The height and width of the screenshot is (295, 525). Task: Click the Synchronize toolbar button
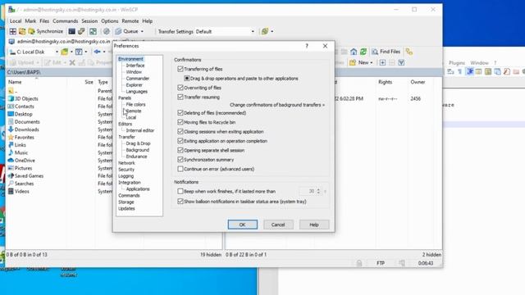pyautogui.click(x=46, y=31)
